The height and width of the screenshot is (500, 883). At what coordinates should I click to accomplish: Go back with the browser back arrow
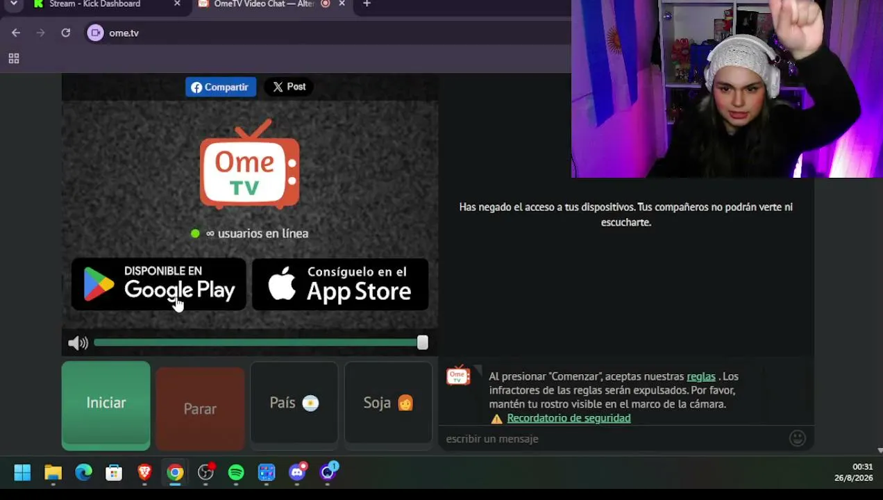16,33
